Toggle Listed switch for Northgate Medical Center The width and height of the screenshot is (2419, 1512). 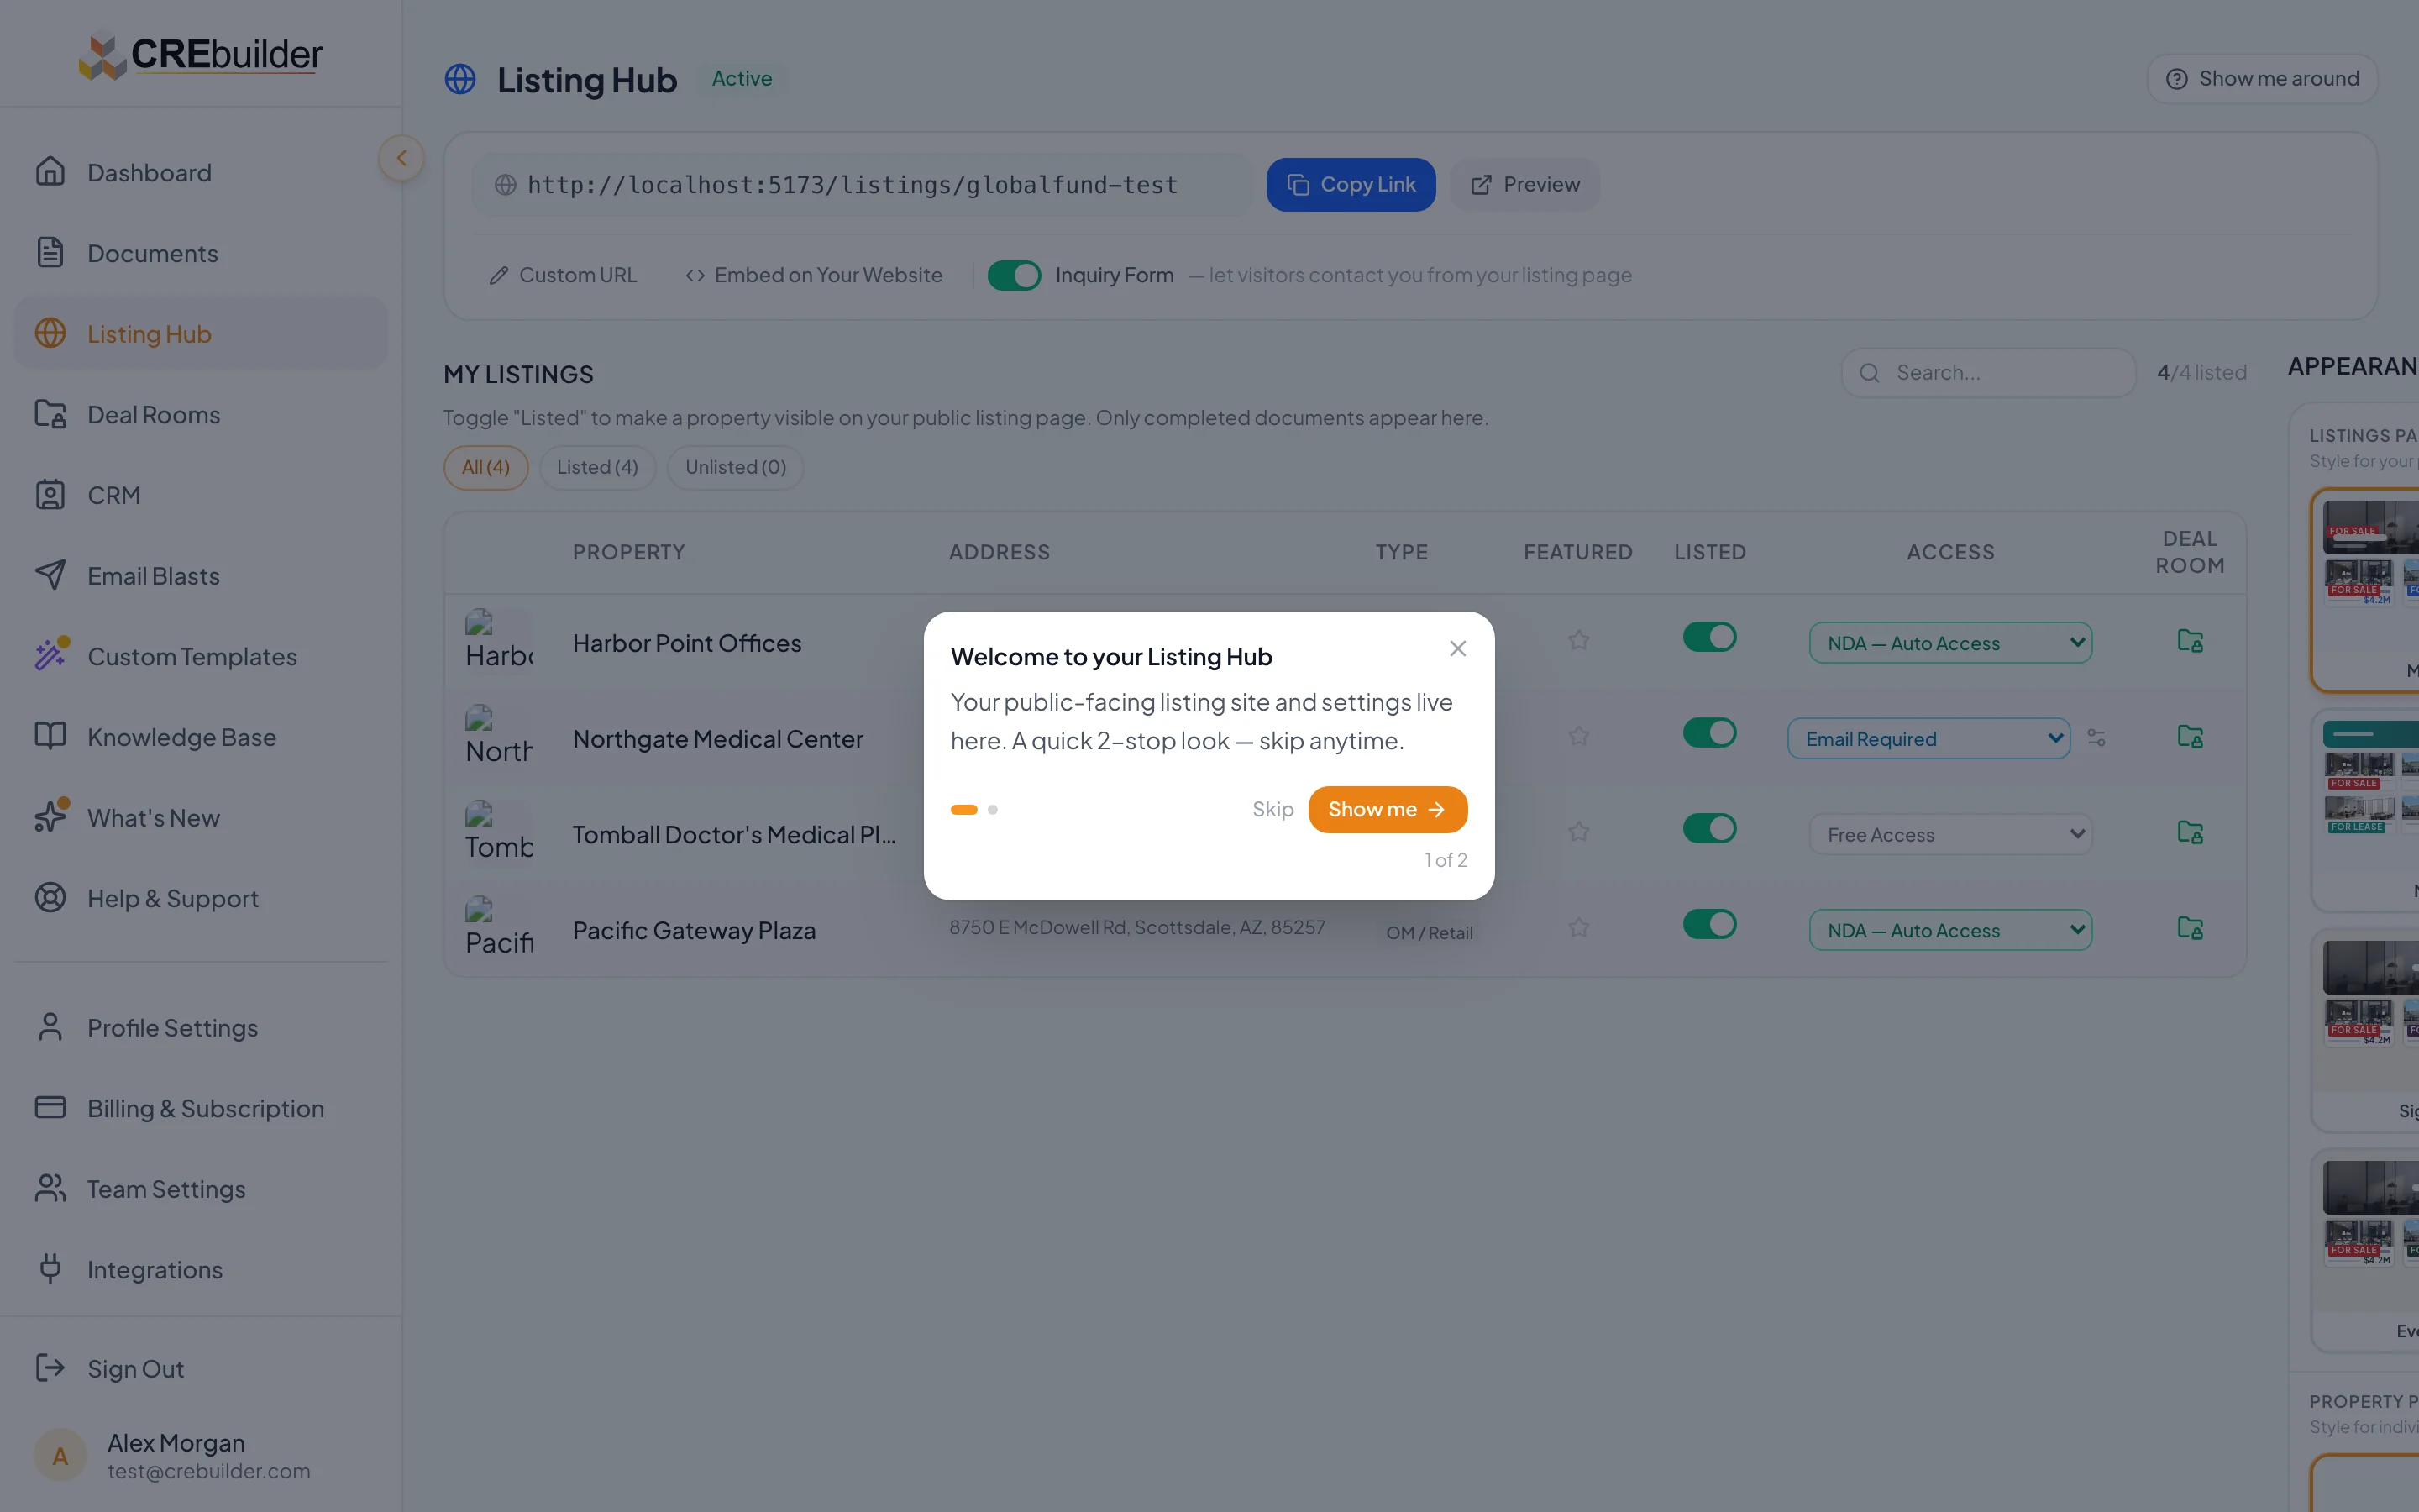[x=1709, y=733]
